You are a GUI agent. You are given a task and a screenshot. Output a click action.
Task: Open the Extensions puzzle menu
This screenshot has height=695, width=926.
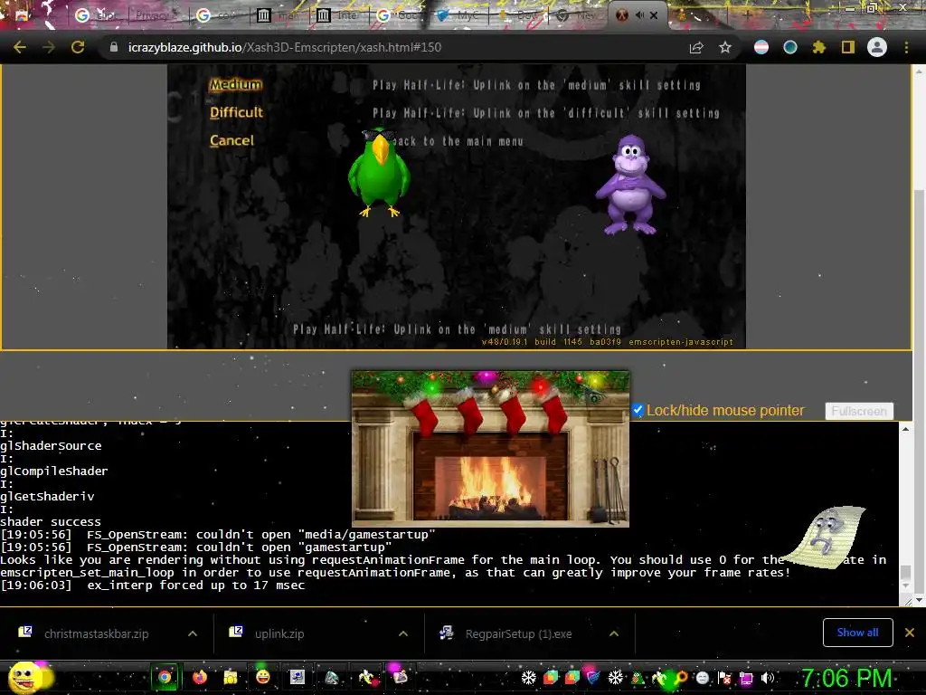[819, 47]
